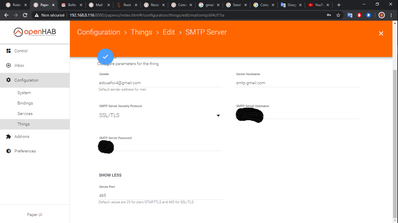
Task: Close the SMTP Server edit page
Action: click(x=381, y=33)
